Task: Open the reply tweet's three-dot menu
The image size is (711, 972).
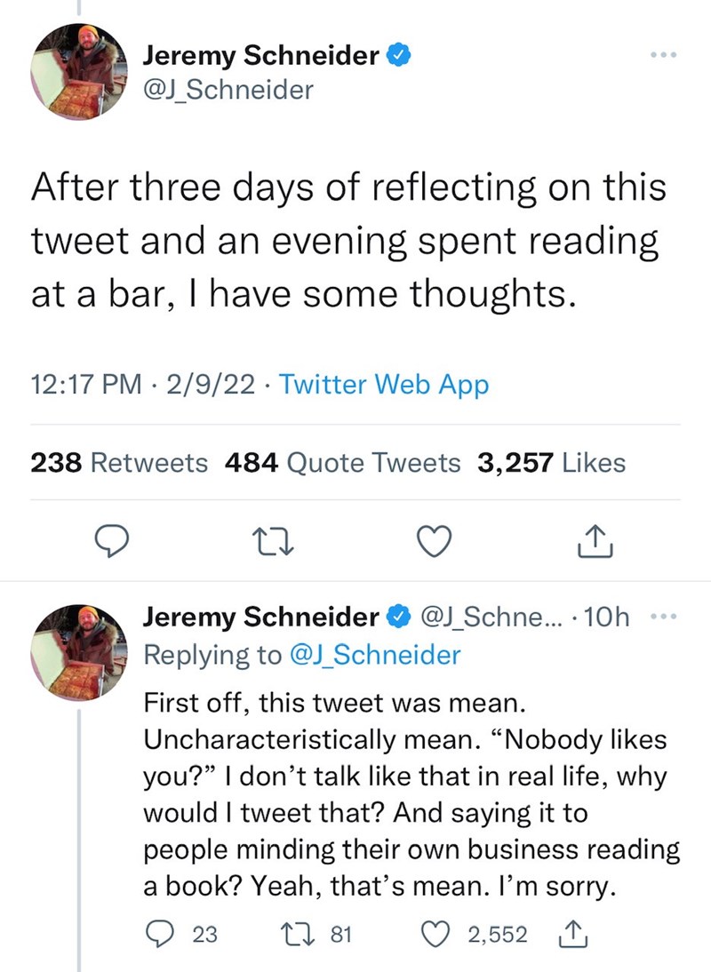Action: click(x=662, y=616)
